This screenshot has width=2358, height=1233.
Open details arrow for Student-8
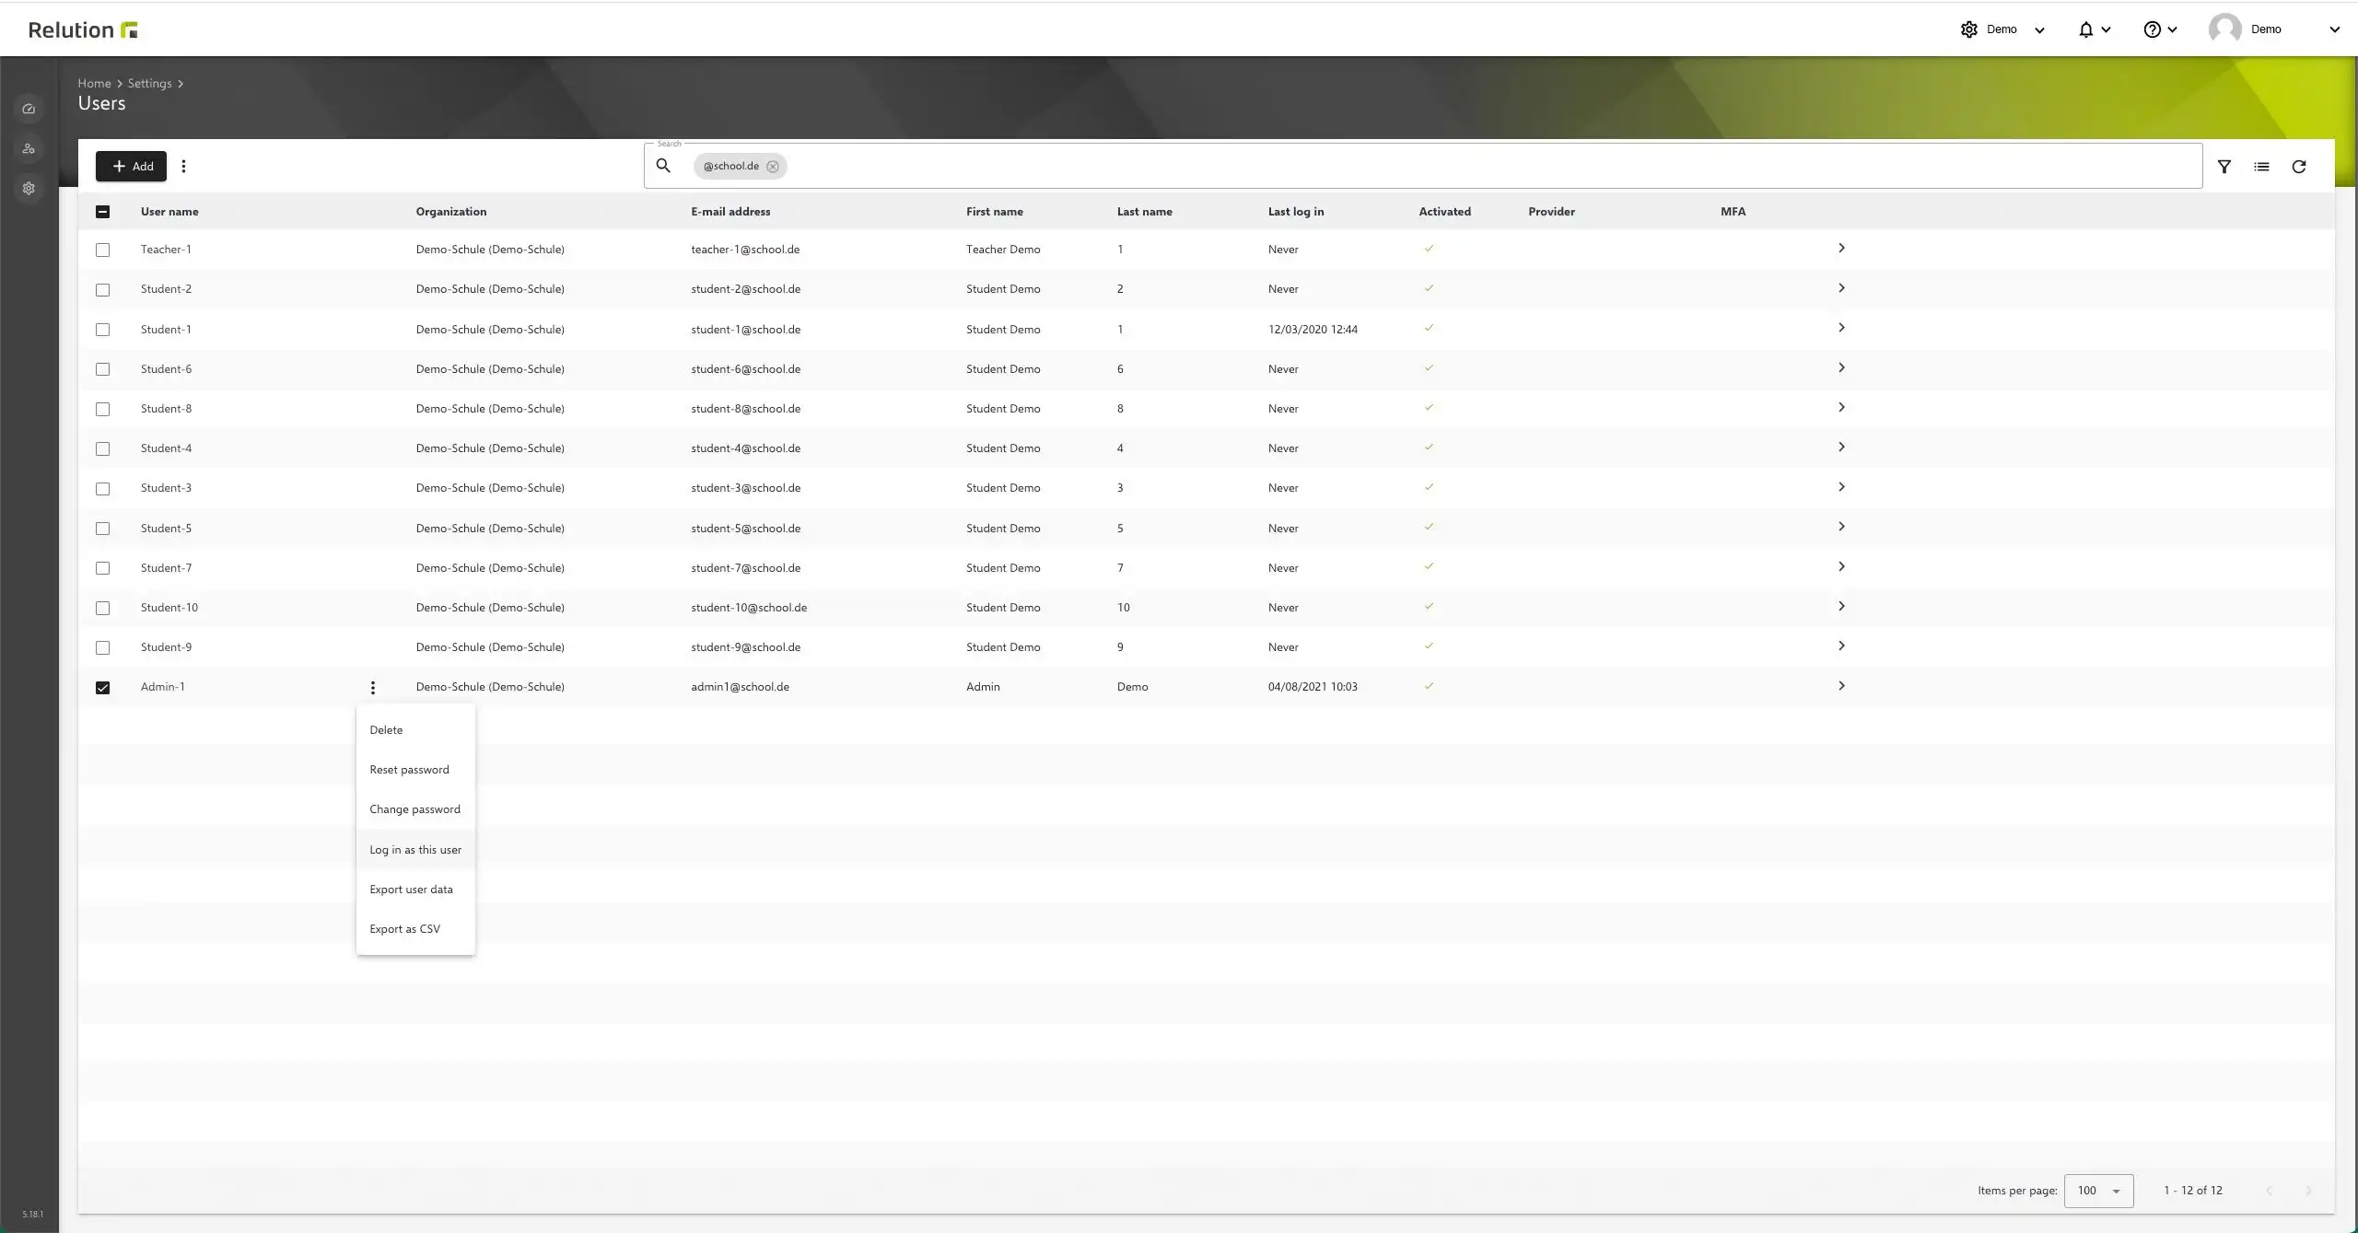[x=1841, y=407]
